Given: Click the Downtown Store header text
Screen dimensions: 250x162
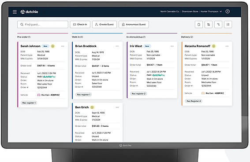Looking at the screenshot, I should (x=190, y=11).
